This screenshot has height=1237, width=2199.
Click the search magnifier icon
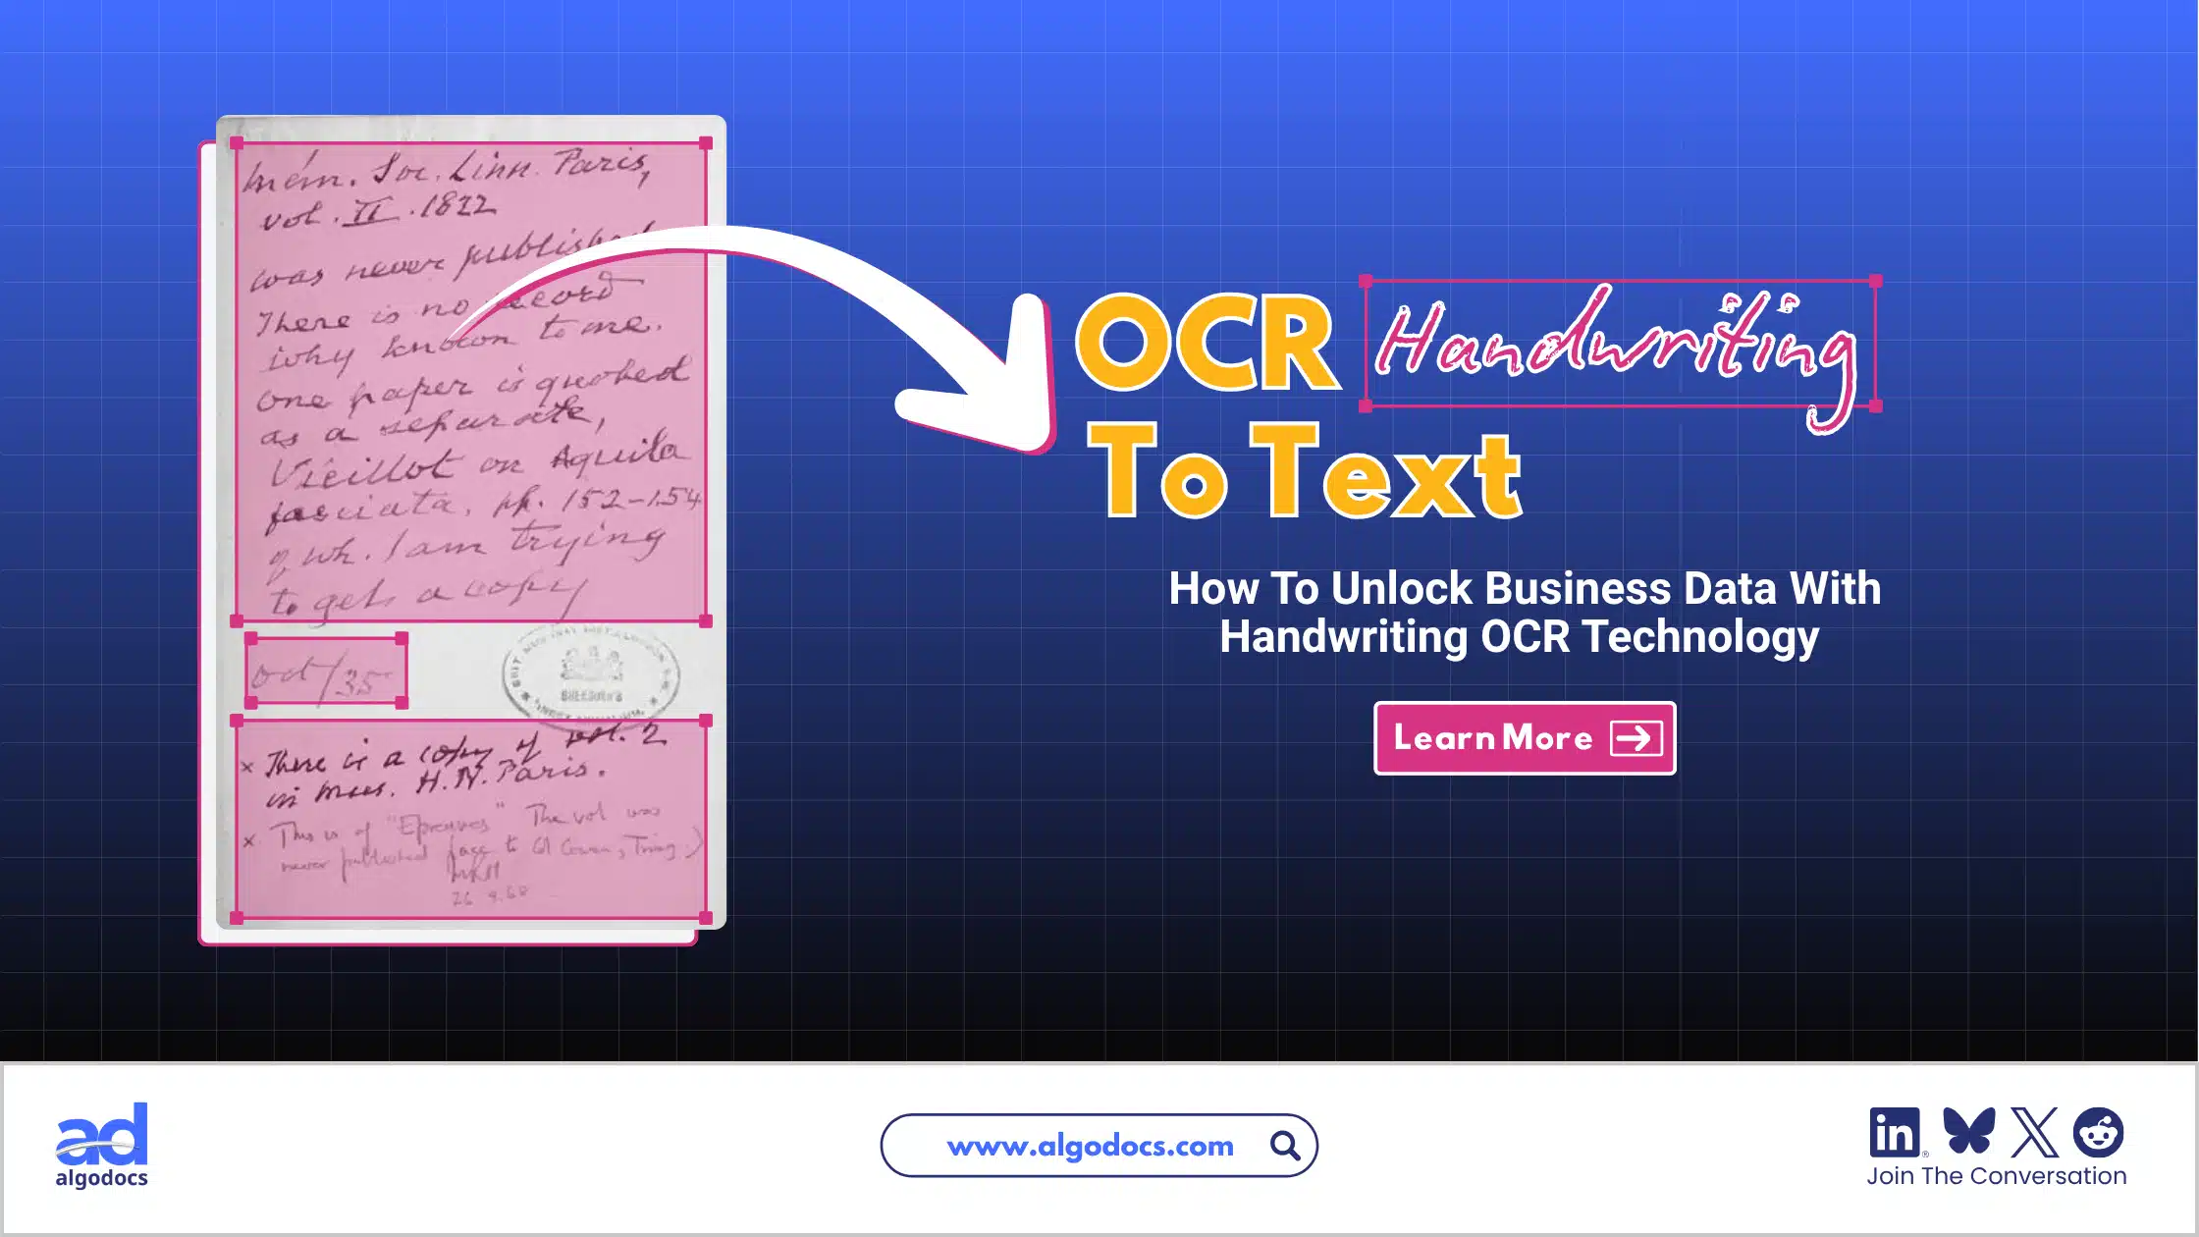pyautogui.click(x=1285, y=1146)
